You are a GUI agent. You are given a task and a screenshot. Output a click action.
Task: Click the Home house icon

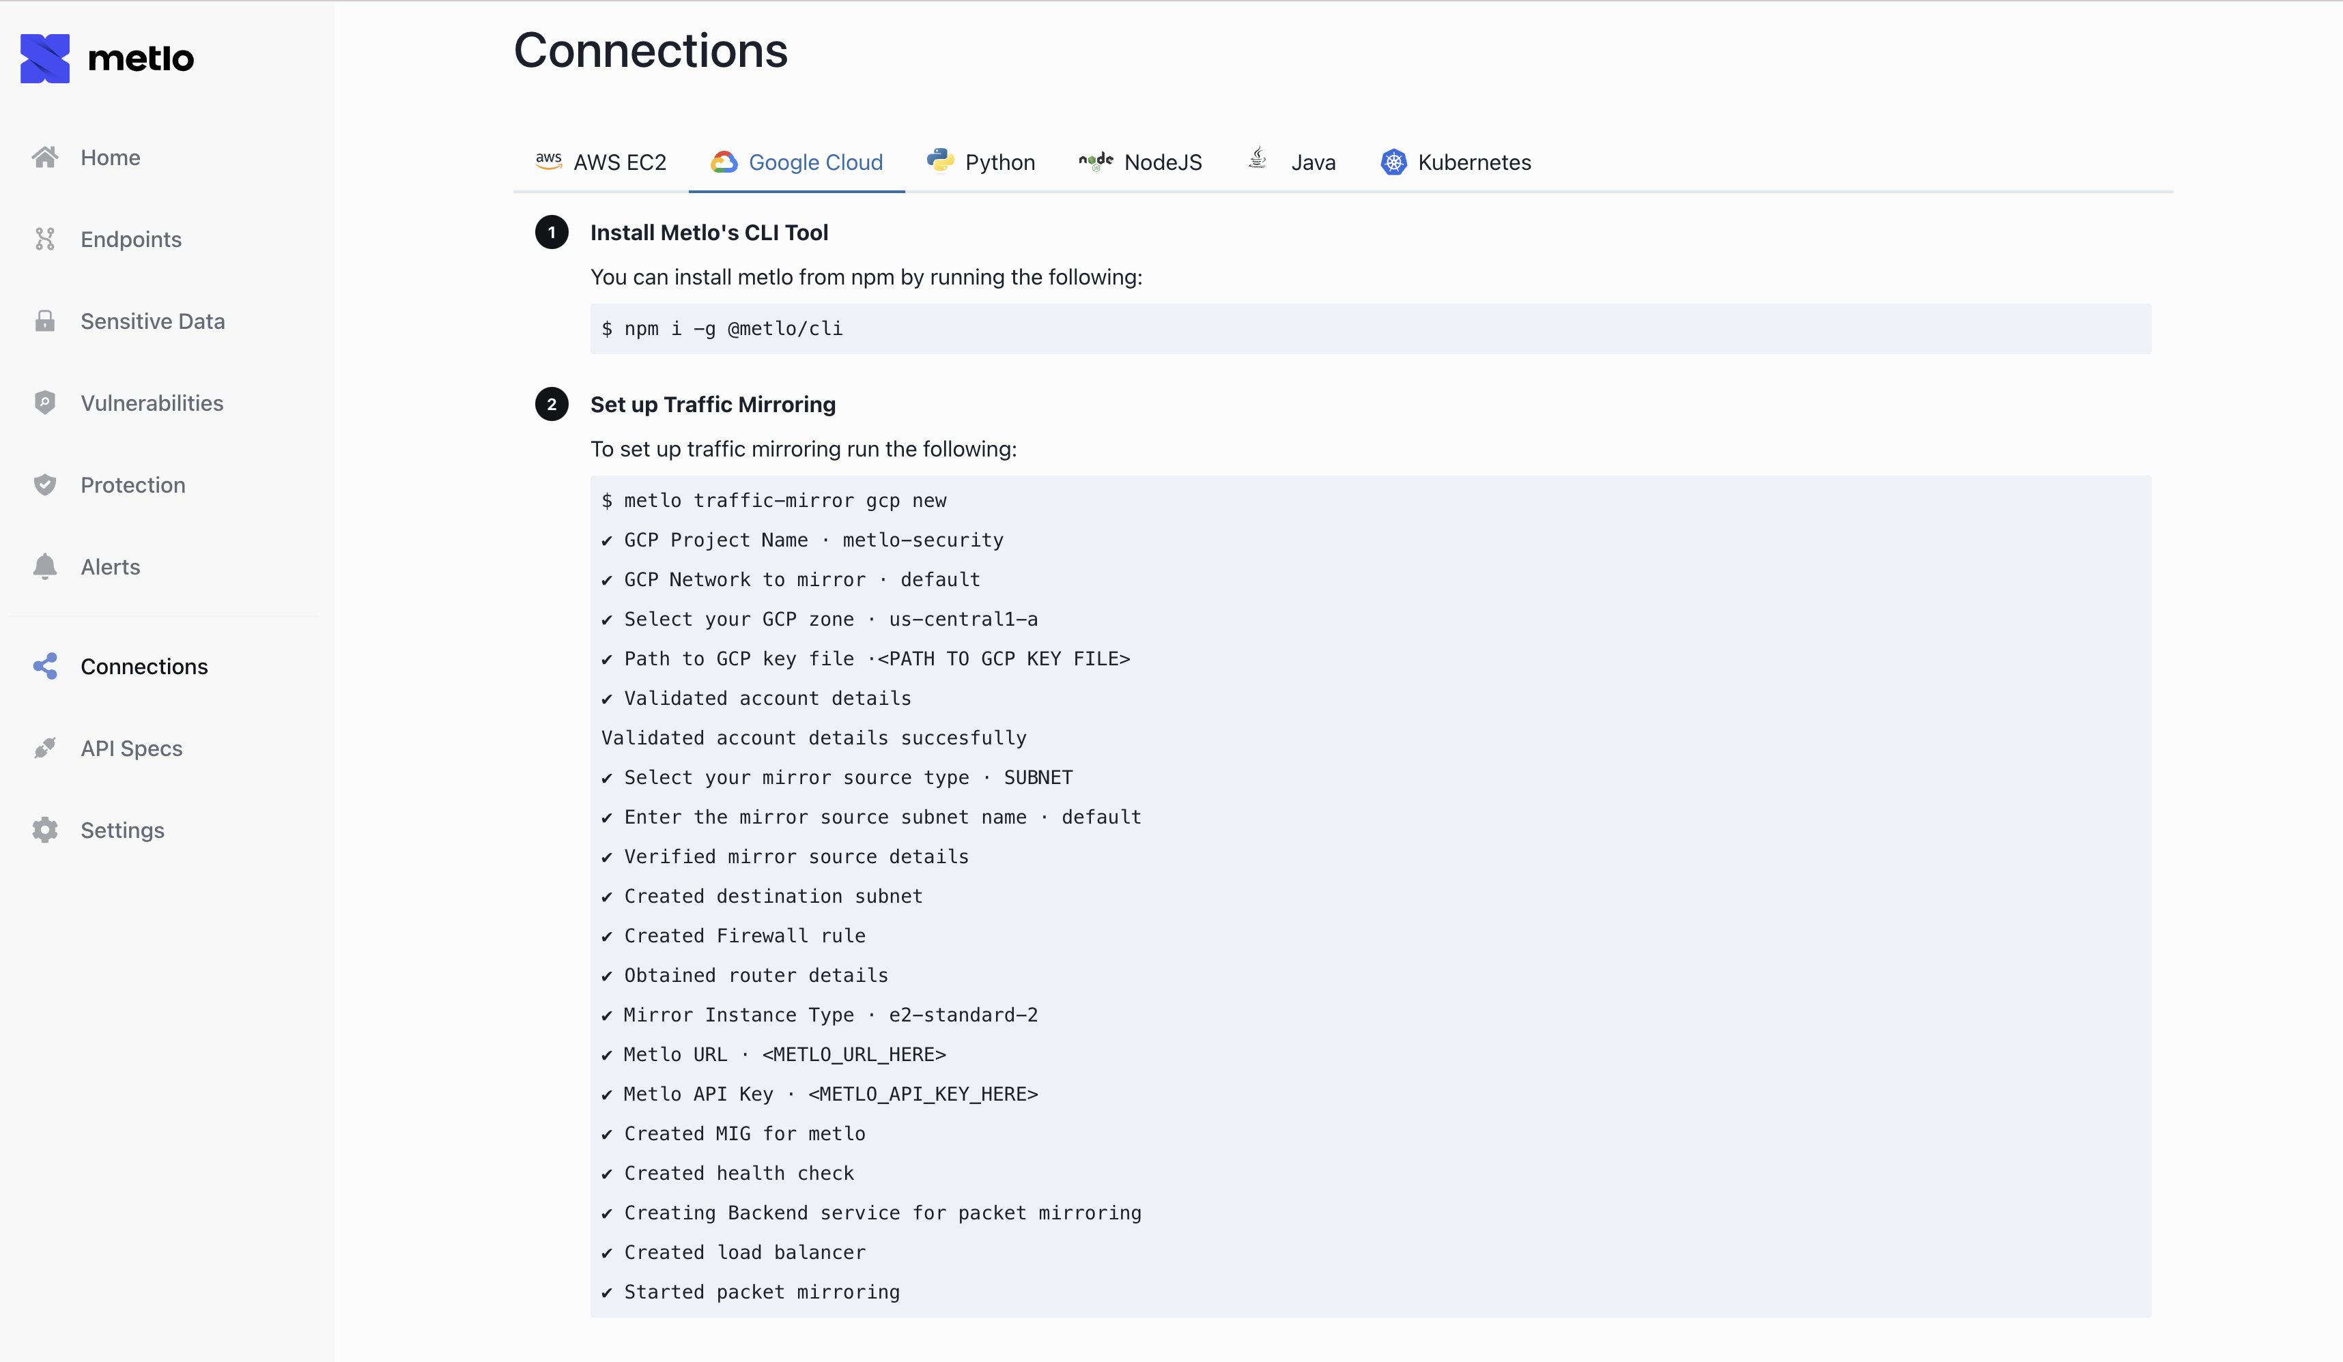tap(44, 157)
